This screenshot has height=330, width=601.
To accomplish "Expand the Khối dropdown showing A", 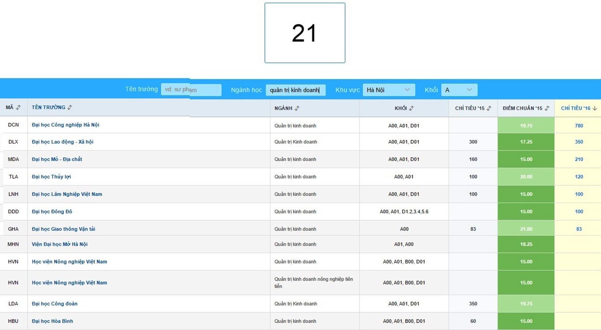I will click(x=459, y=90).
